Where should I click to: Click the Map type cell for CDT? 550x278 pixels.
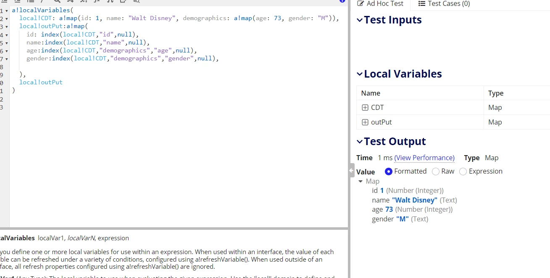[x=517, y=108]
